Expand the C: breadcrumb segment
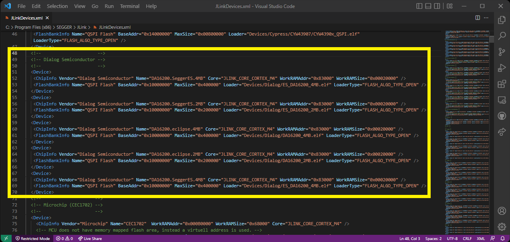The image size is (510, 242). 8,27
